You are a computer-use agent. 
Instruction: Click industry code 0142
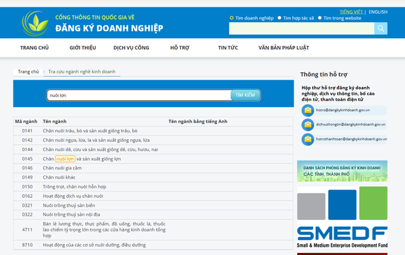click(x=27, y=140)
